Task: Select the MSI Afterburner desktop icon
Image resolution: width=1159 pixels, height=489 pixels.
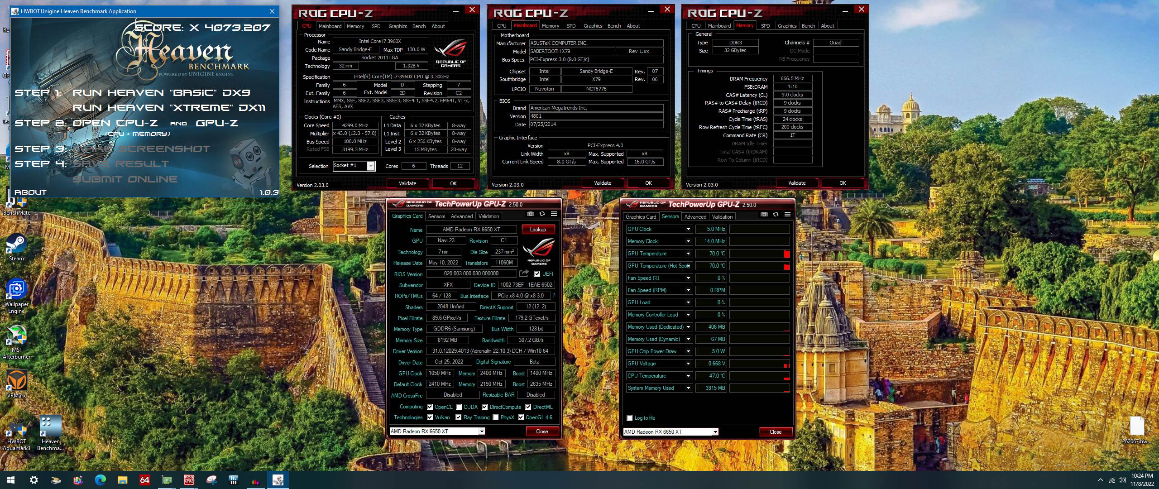Action: click(x=17, y=342)
